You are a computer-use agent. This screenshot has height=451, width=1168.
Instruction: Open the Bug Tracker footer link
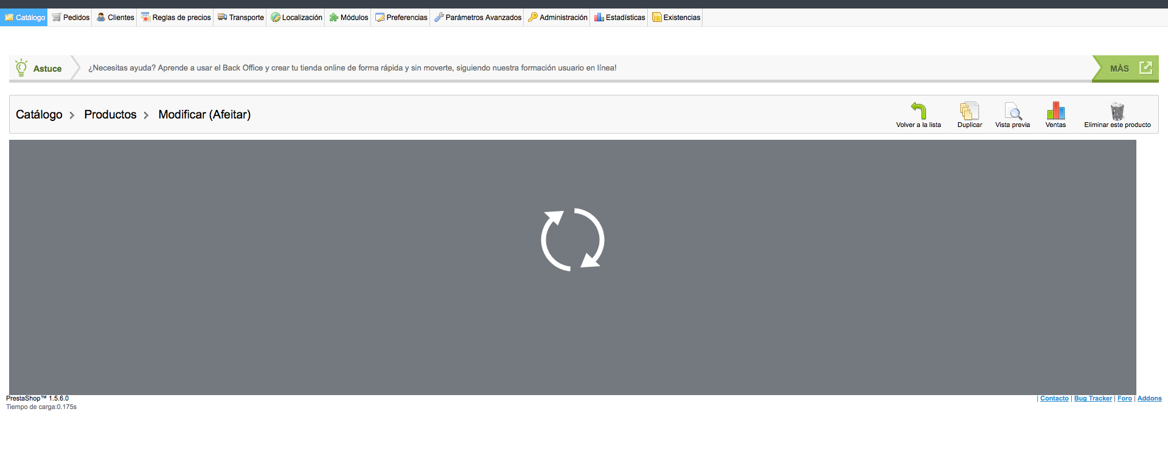(1093, 399)
